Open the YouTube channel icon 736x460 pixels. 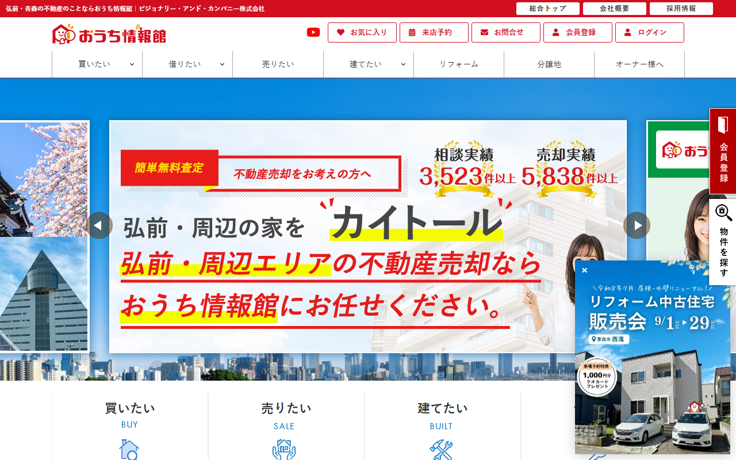pyautogui.click(x=313, y=32)
